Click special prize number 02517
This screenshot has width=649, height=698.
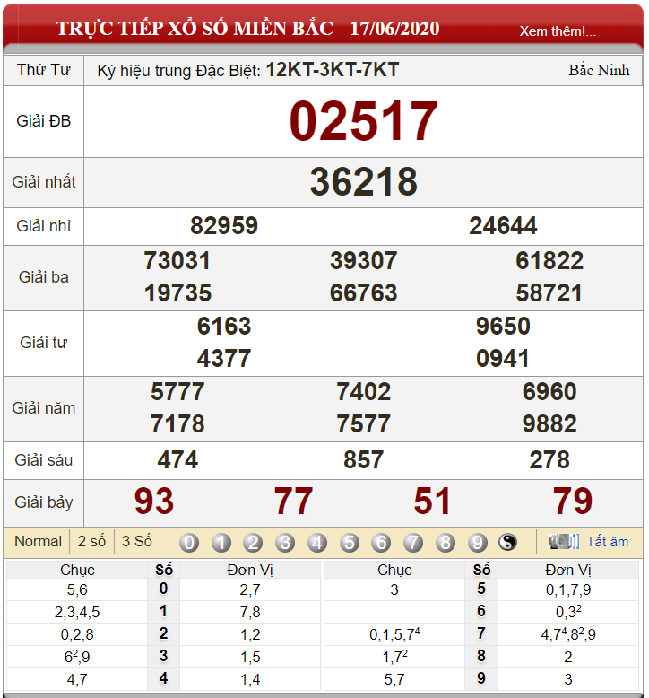(363, 121)
